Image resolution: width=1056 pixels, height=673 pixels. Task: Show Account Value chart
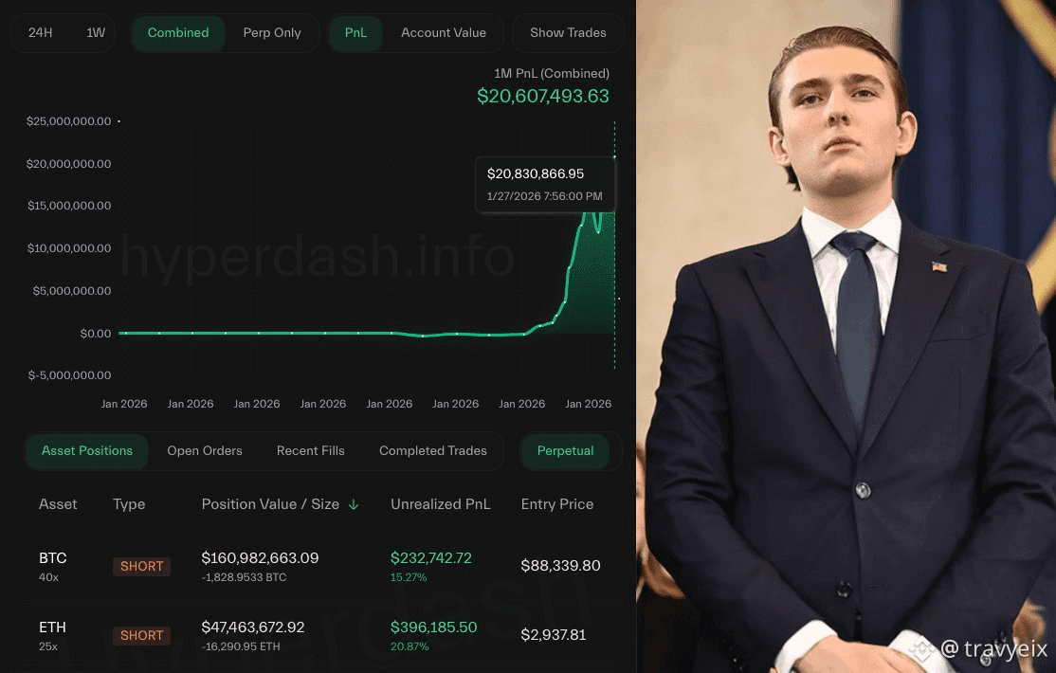(x=443, y=33)
